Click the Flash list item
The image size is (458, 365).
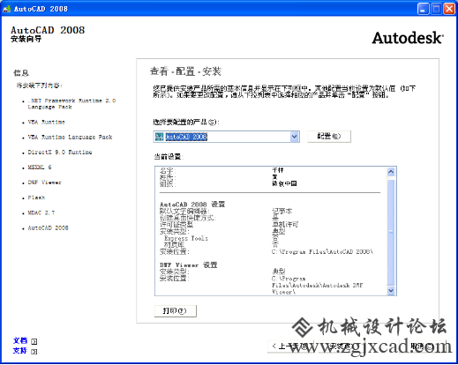coord(36,197)
